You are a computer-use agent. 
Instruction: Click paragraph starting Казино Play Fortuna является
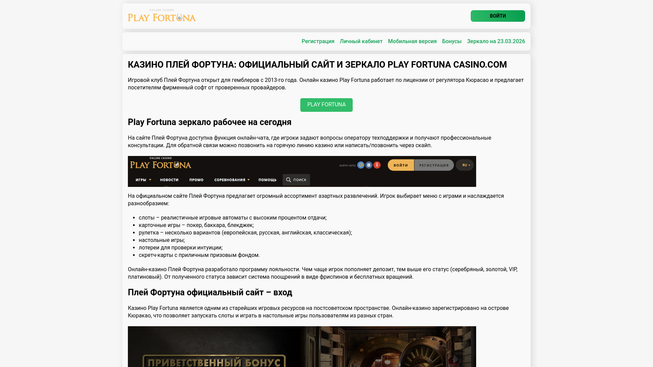(x=318, y=312)
